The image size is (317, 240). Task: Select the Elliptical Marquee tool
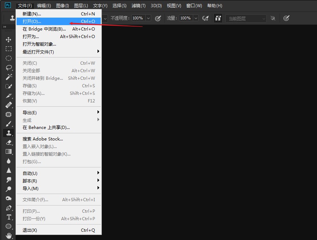click(x=8, y=58)
